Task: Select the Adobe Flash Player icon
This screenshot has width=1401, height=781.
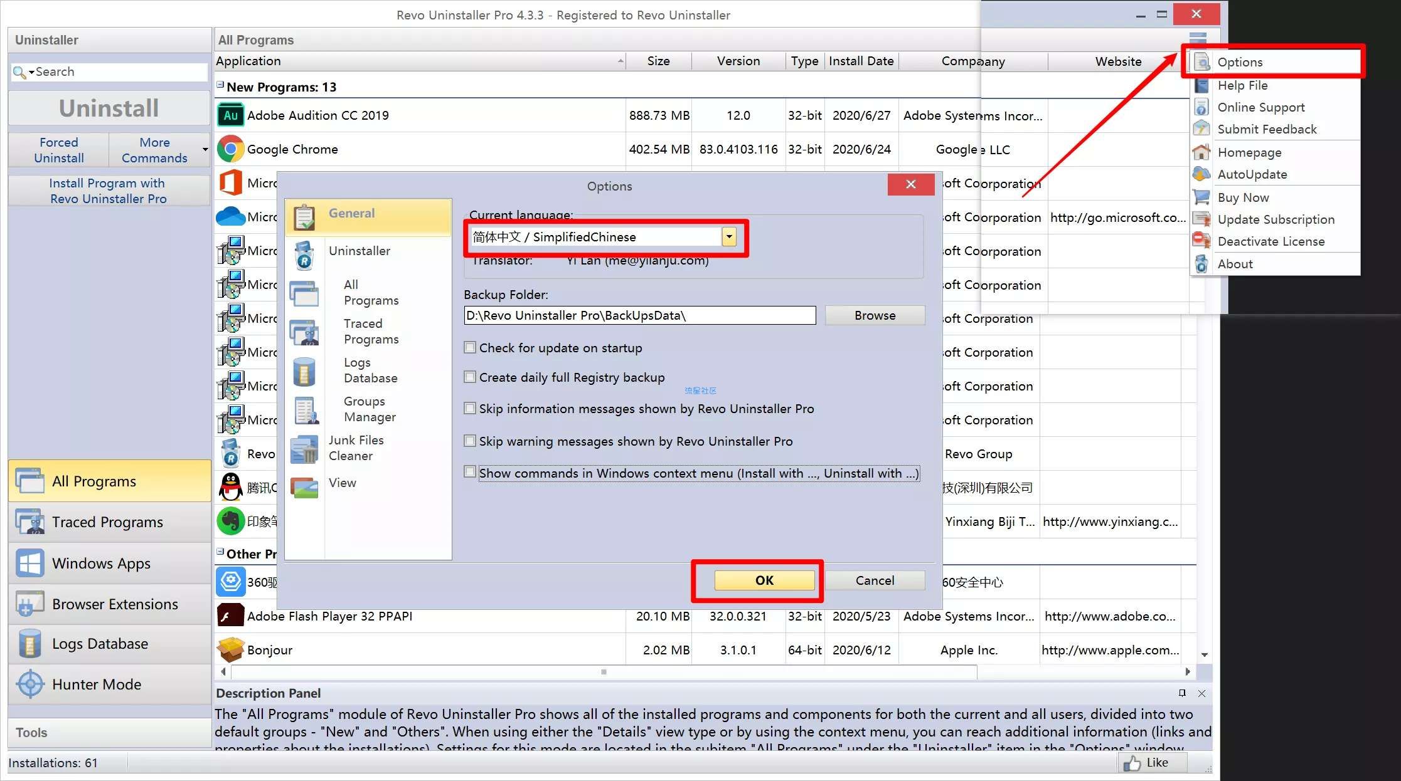Action: tap(230, 616)
